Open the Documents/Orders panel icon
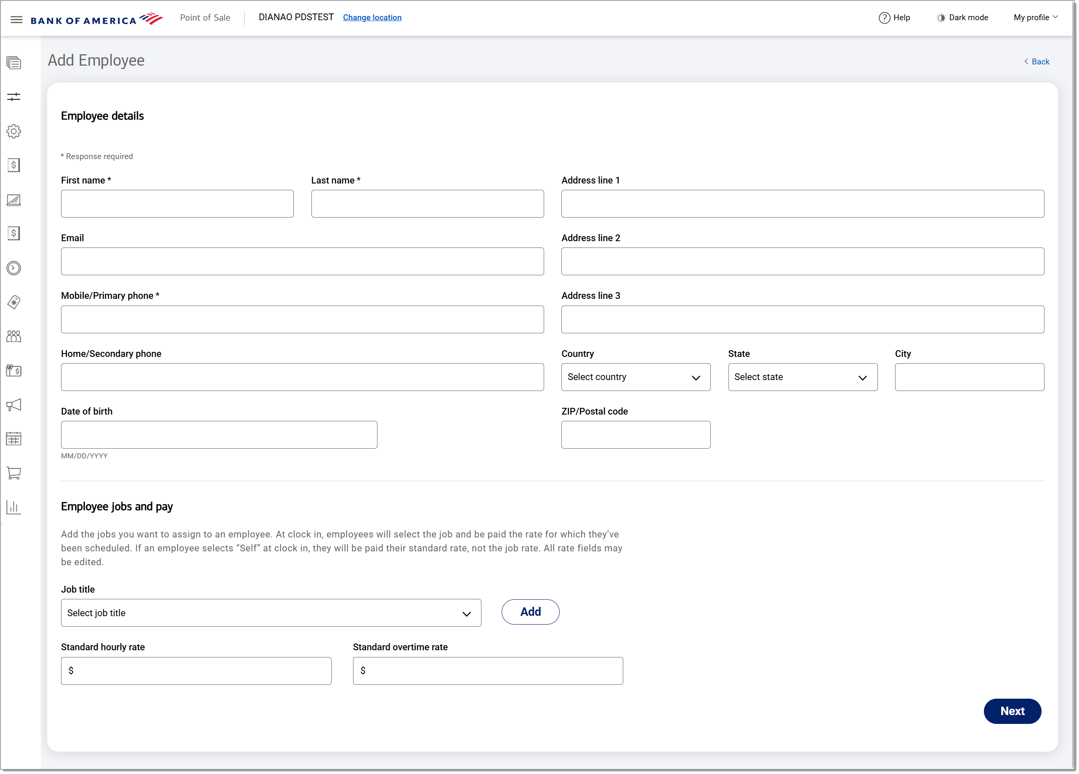The width and height of the screenshot is (1079, 774). (x=14, y=63)
